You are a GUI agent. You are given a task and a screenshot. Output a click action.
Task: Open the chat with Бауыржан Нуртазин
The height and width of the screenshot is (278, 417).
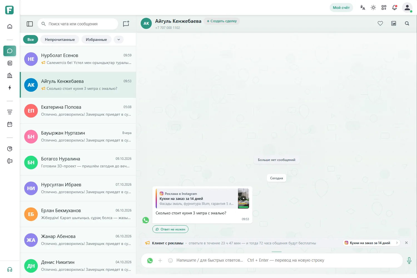coord(78,136)
